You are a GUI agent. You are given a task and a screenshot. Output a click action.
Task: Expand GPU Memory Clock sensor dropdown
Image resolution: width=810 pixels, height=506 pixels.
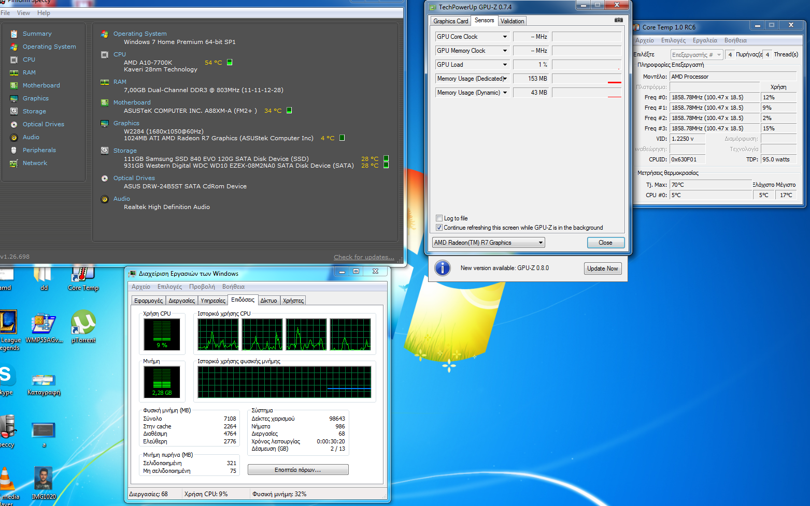505,51
